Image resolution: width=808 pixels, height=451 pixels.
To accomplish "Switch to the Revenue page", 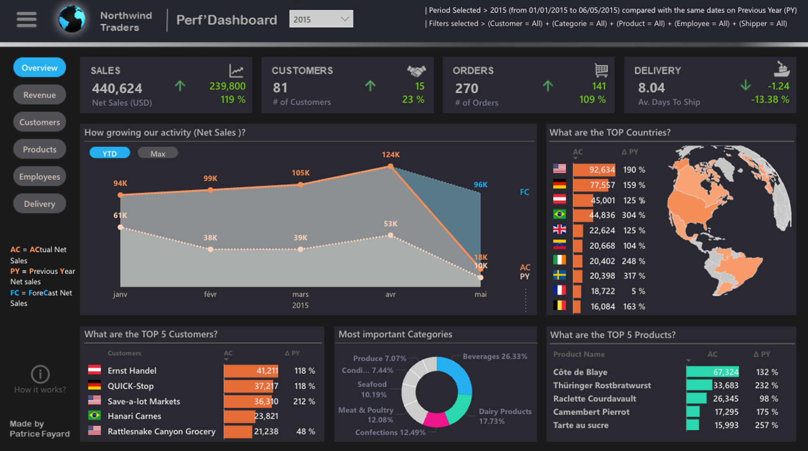I will pyautogui.click(x=39, y=94).
